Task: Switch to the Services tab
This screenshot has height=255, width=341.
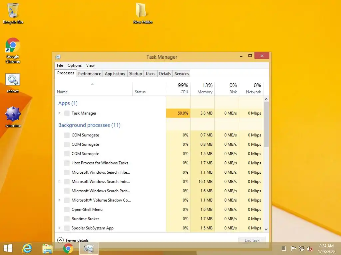Action: (x=181, y=73)
